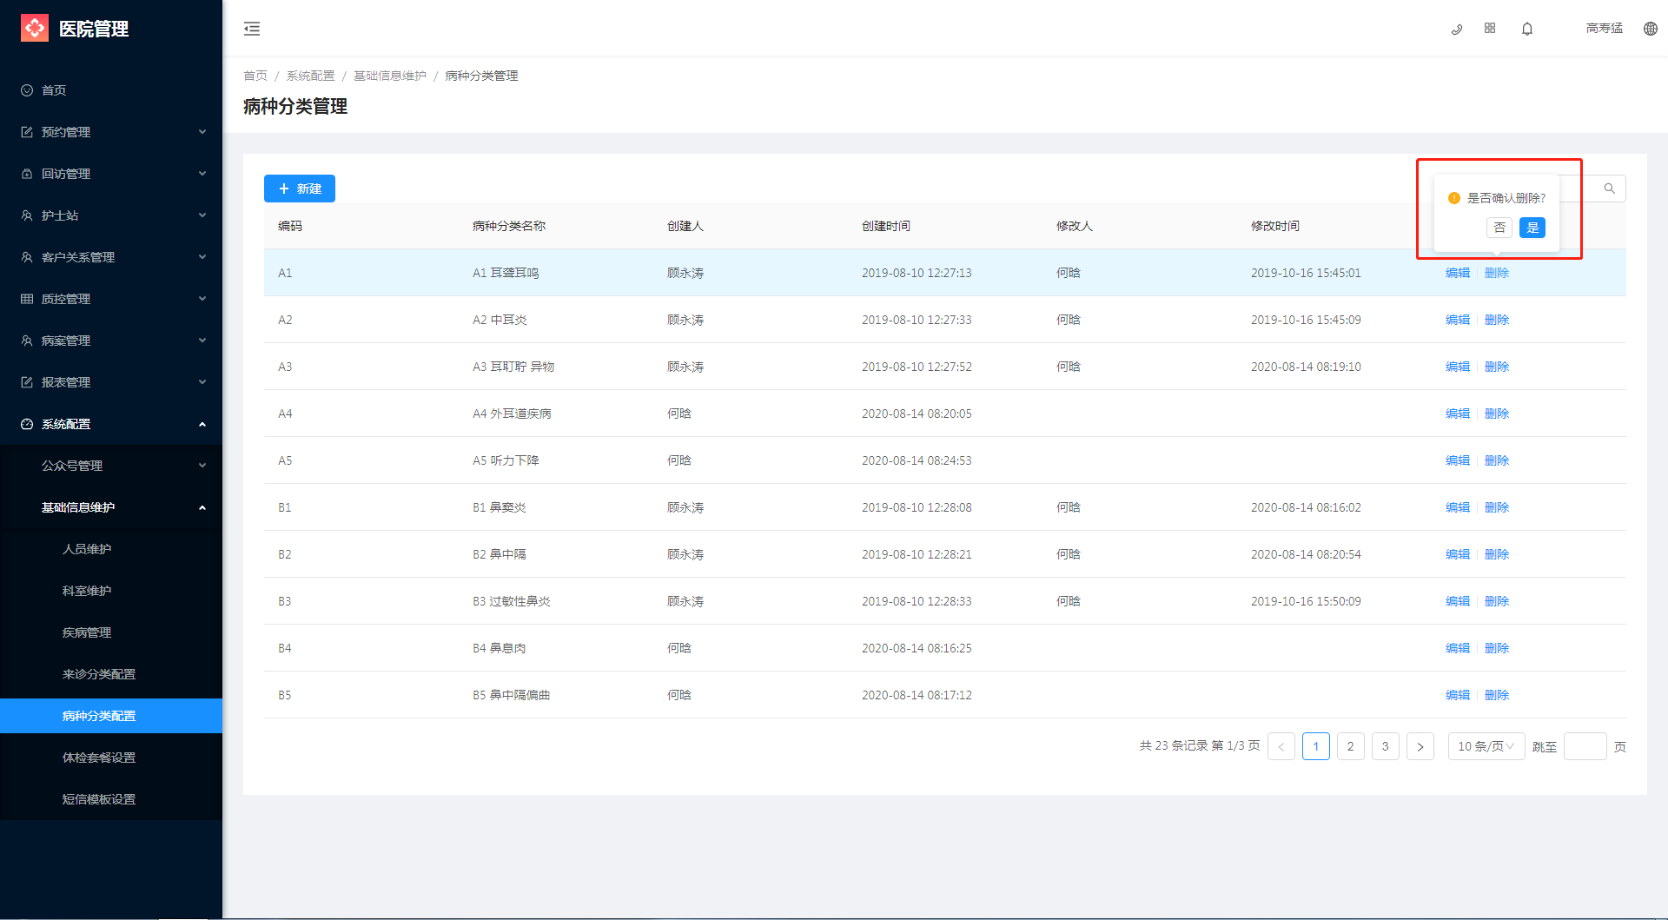Image resolution: width=1668 pixels, height=920 pixels.
Task: Click 基础信息维护 breadcrumb link
Action: 390,76
